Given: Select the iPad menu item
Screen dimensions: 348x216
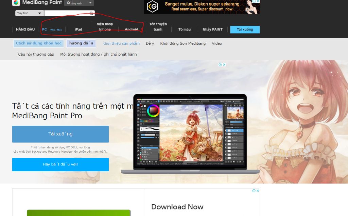Looking at the screenshot, I should pyautogui.click(x=79, y=29).
